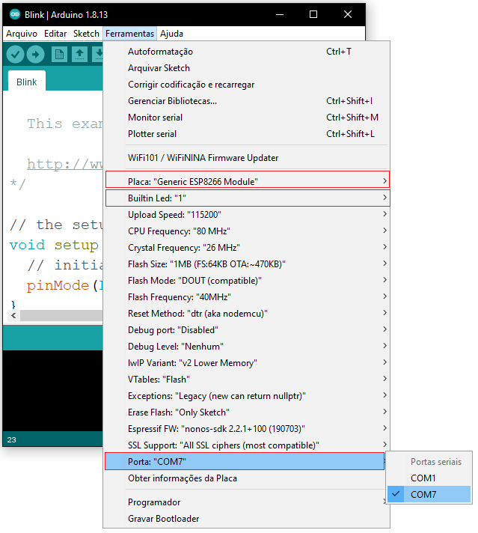The height and width of the screenshot is (533, 478).
Task: Expand the Debug port Disabled submenu
Action: 247,330
